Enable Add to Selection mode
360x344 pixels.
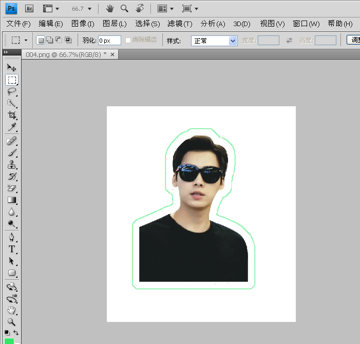(49, 40)
